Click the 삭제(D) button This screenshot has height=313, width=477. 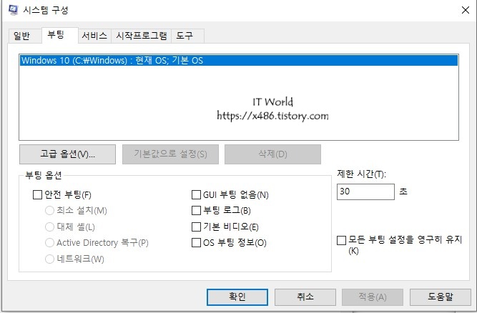click(x=272, y=154)
